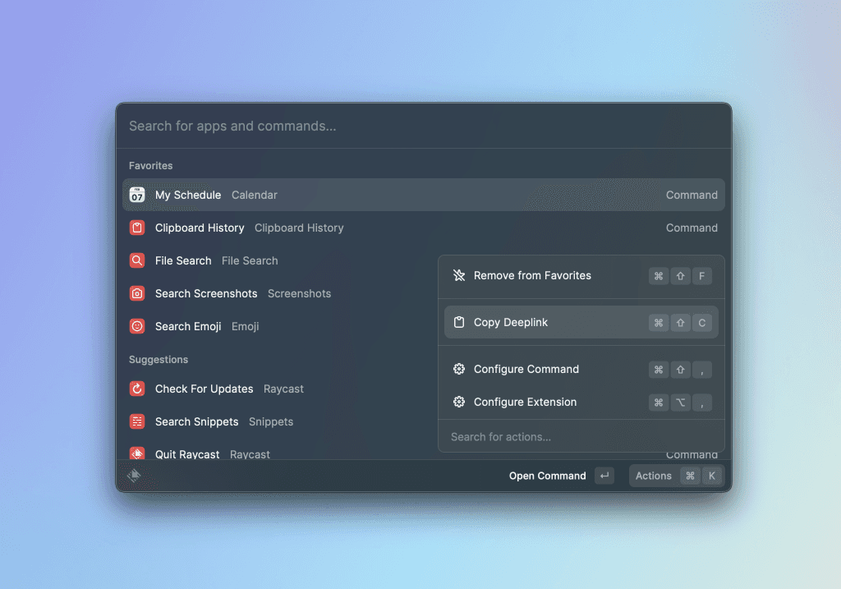Viewport: 841px width, 589px height.
Task: Click the gear icon beside Configure Command
Action: (x=458, y=370)
